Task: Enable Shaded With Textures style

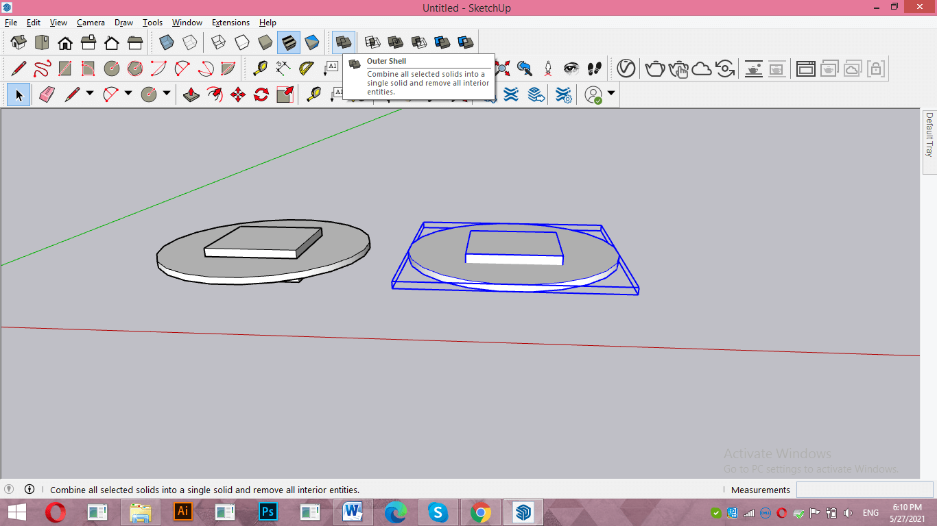Action: 289,43
